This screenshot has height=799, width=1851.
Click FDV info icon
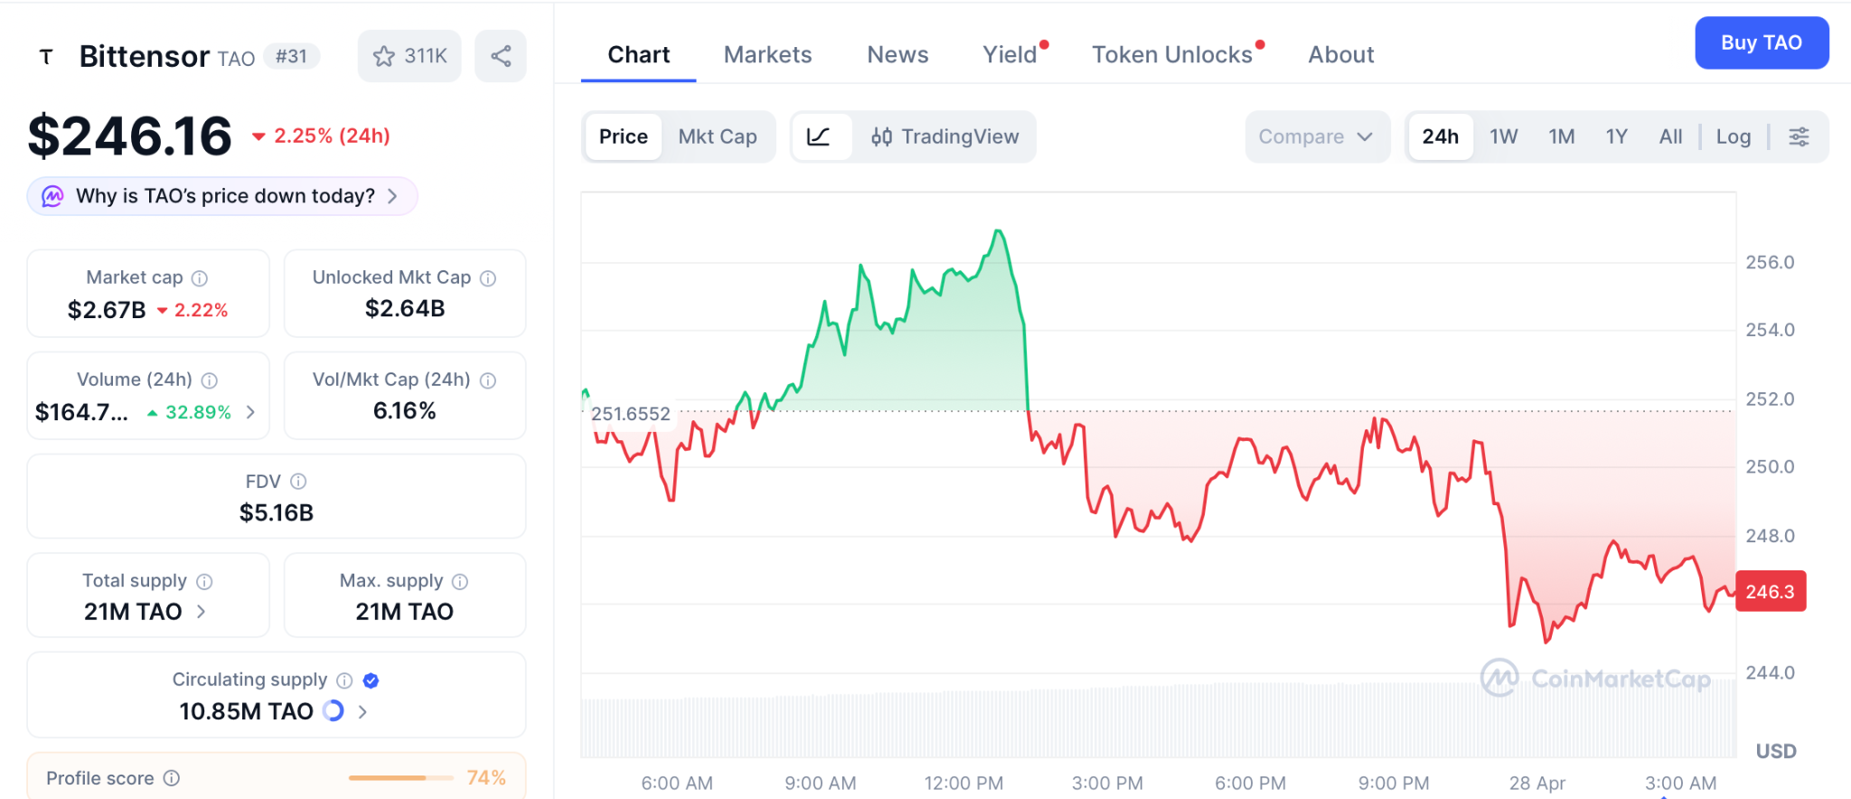pos(298,482)
